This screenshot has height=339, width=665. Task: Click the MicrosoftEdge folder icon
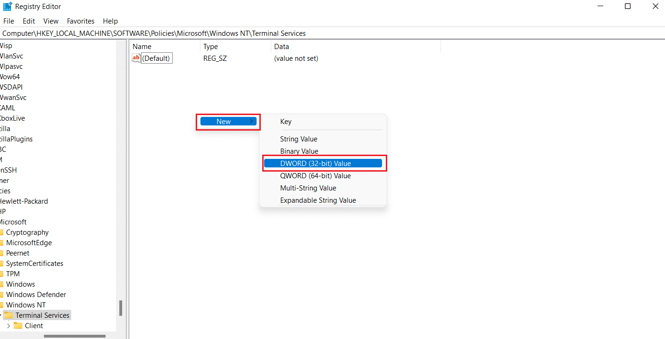[1, 242]
